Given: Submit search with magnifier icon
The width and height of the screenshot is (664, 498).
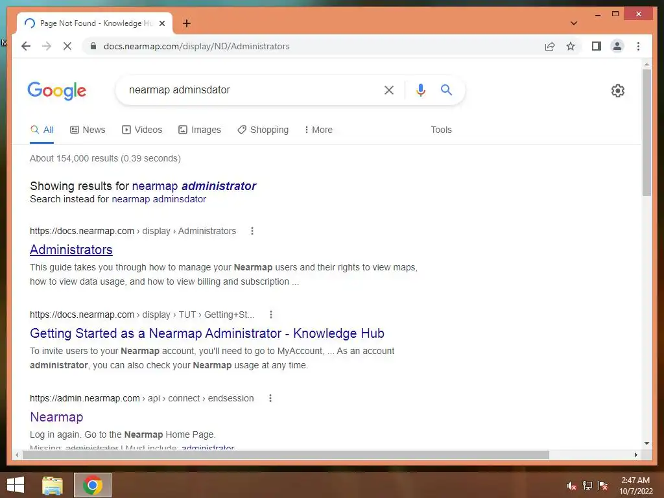Looking at the screenshot, I should coord(446,89).
